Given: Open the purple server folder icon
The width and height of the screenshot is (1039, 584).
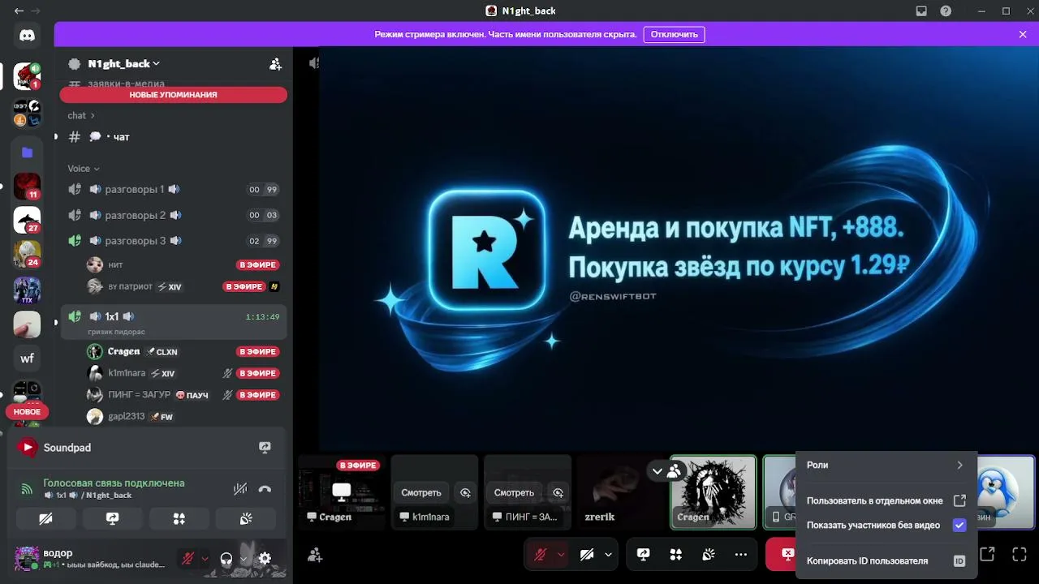Looking at the screenshot, I should tap(27, 152).
